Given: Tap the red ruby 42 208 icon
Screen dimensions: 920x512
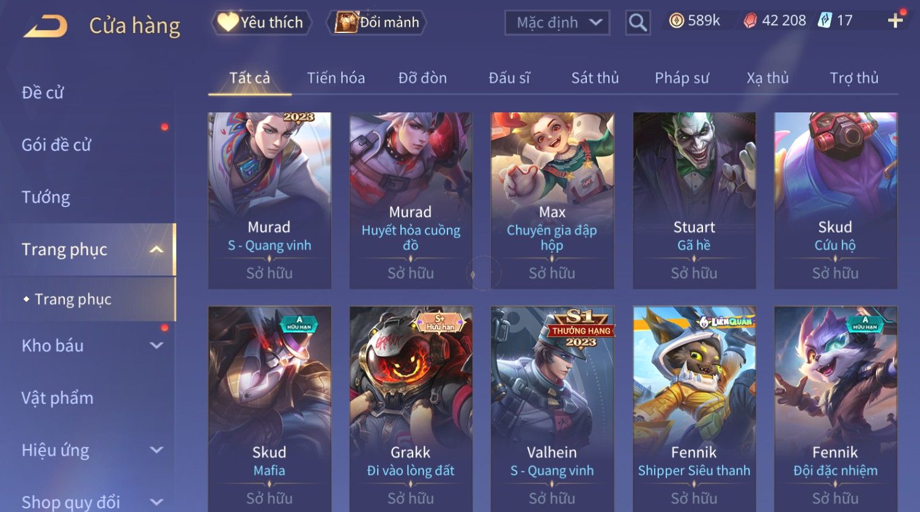Looking at the screenshot, I should [750, 21].
